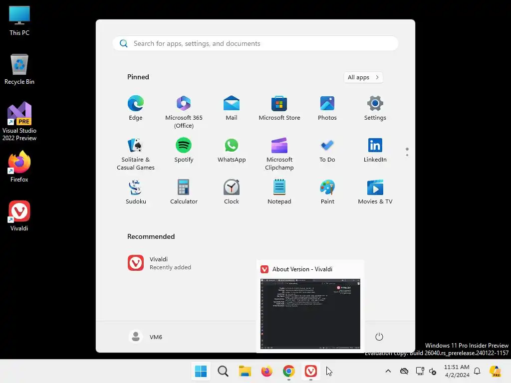
Task: Launch the Photos app
Action: coord(327,108)
